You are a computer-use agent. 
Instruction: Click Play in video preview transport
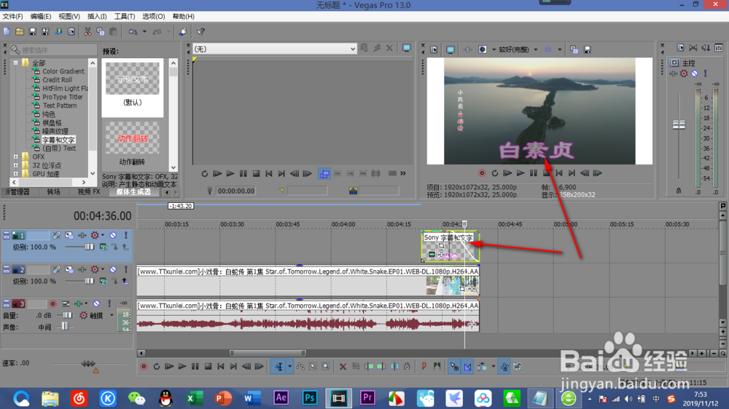point(521,173)
